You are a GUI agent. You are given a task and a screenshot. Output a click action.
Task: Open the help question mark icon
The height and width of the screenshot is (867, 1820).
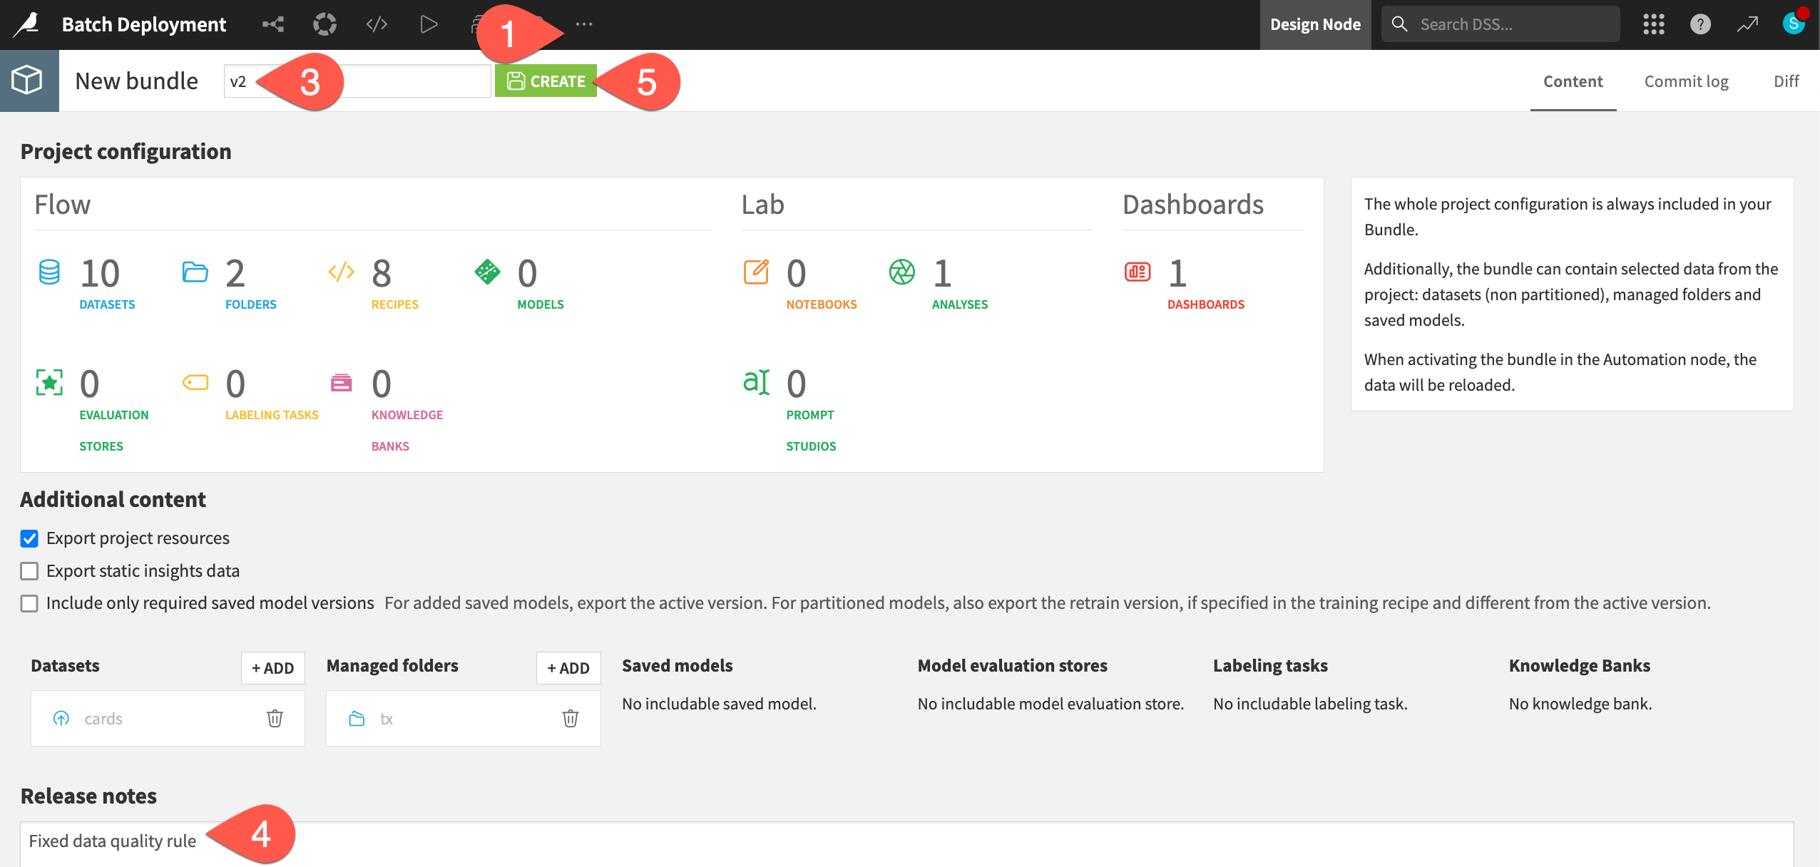(1701, 24)
